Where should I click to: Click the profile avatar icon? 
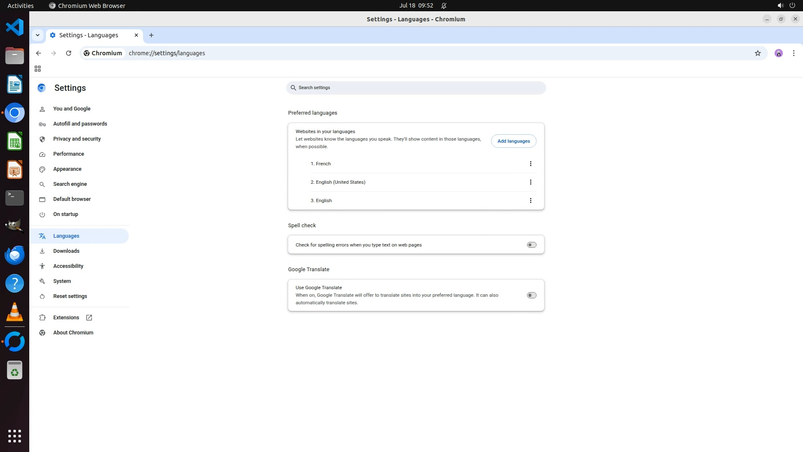778,53
